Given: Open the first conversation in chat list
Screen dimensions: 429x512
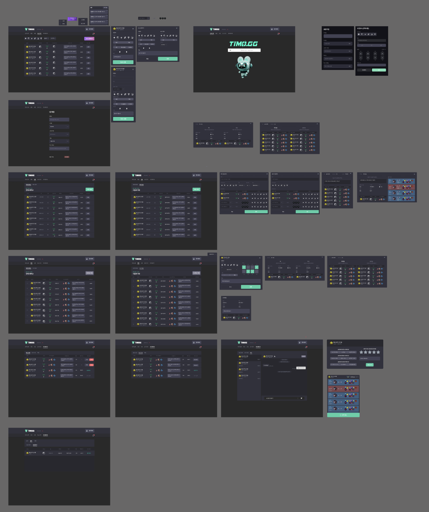Looking at the screenshot, I should tap(249, 358).
